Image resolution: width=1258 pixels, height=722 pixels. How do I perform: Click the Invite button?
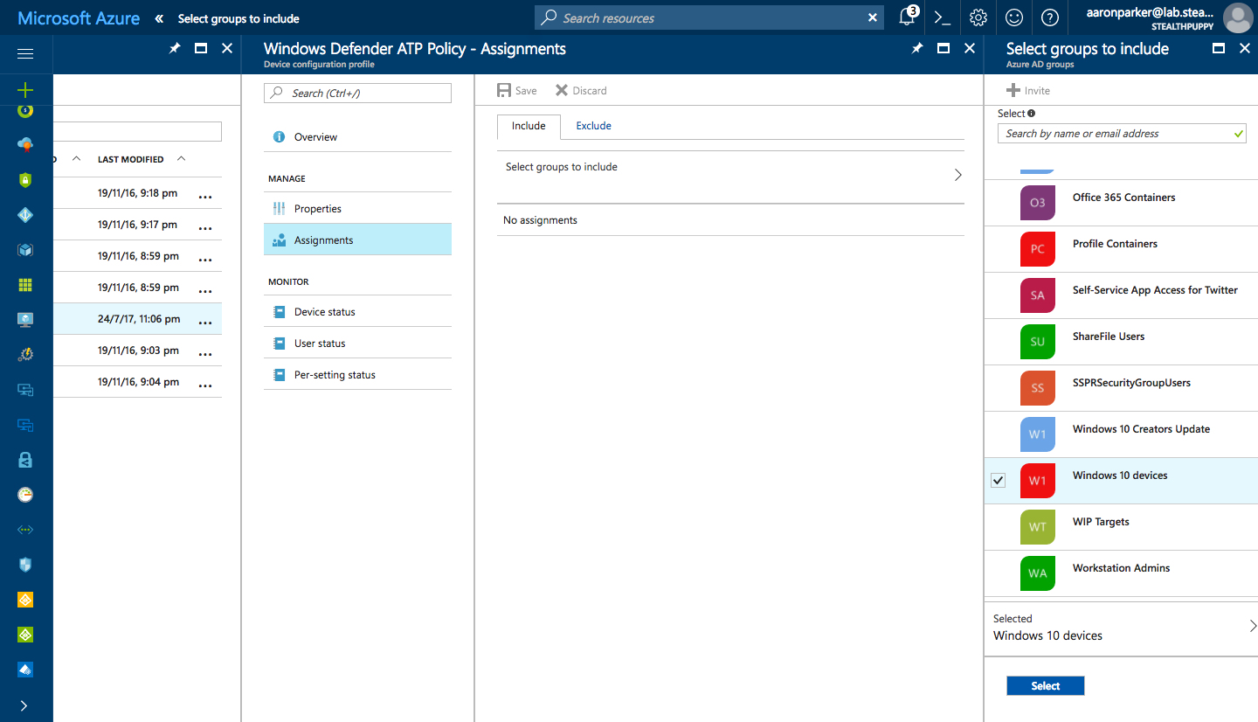(x=1028, y=91)
